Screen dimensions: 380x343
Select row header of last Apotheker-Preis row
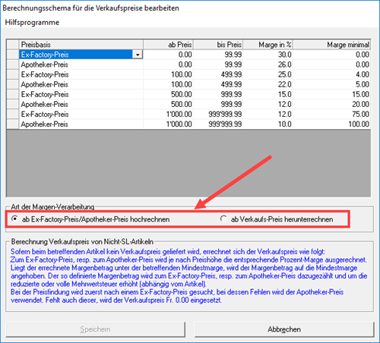tap(12, 124)
